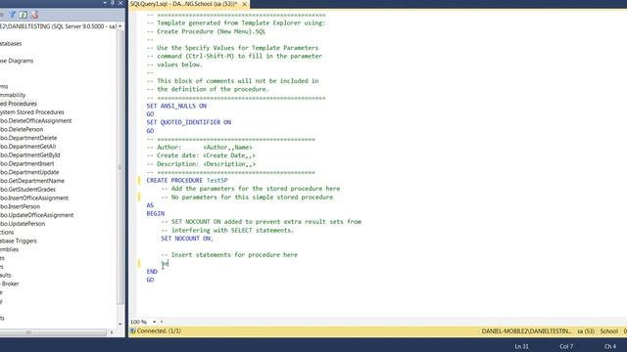
Task: Select dbo.UpdateOfficeAssignment stored procedure
Action: pyautogui.click(x=36, y=215)
